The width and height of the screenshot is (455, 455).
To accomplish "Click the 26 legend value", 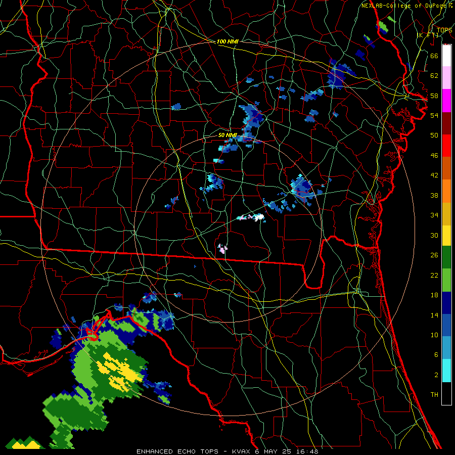I will pos(434,255).
